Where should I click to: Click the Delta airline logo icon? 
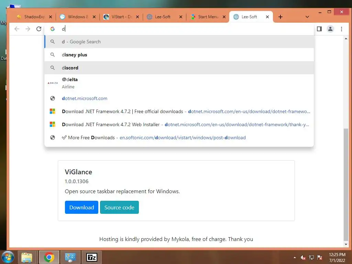(x=53, y=83)
